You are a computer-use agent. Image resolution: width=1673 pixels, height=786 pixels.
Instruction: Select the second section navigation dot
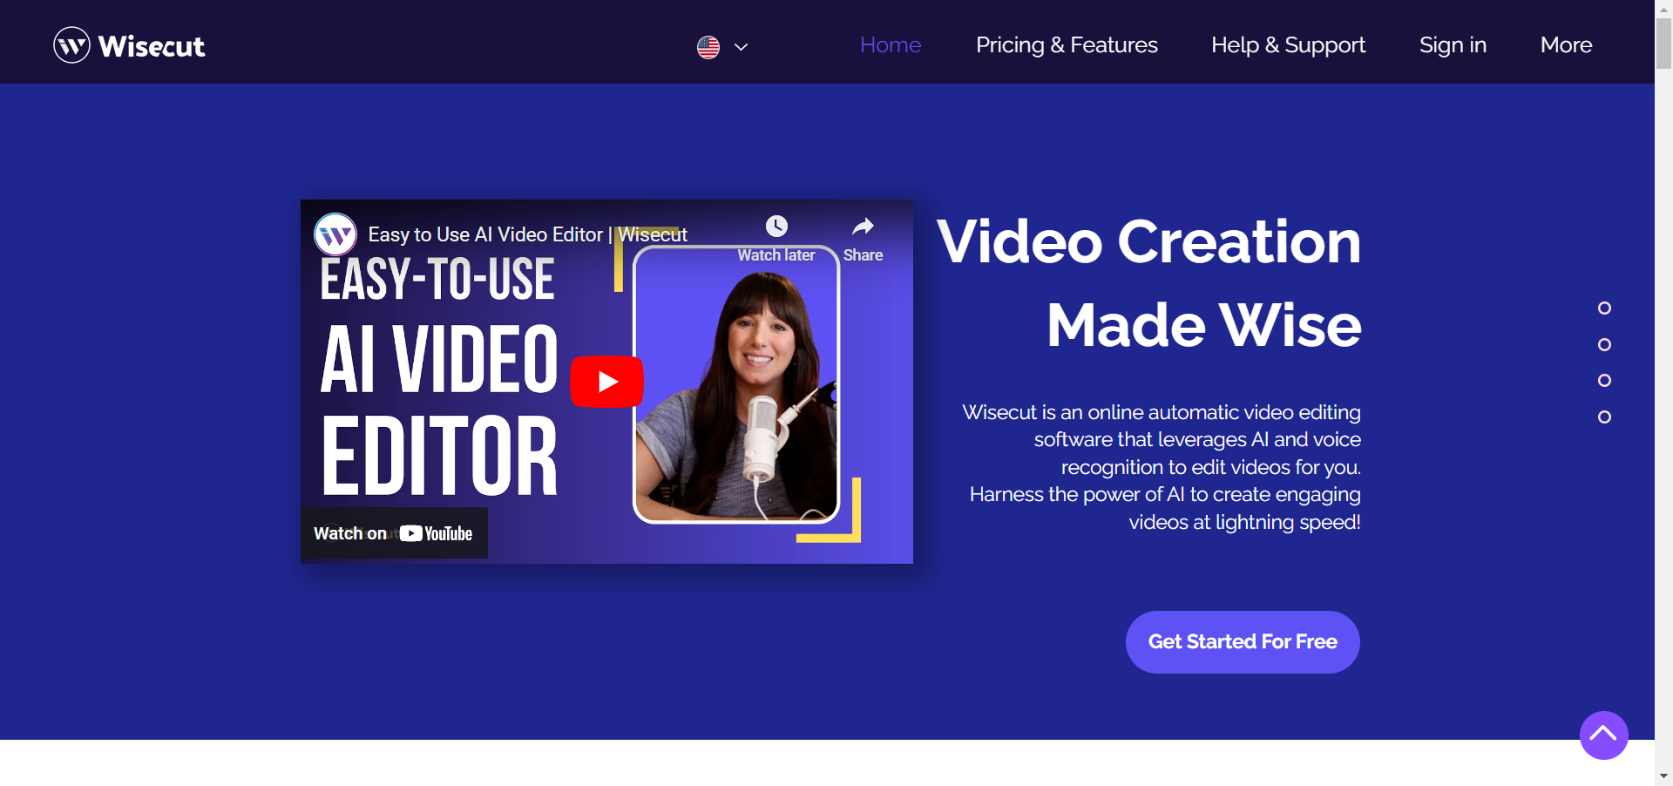point(1605,344)
